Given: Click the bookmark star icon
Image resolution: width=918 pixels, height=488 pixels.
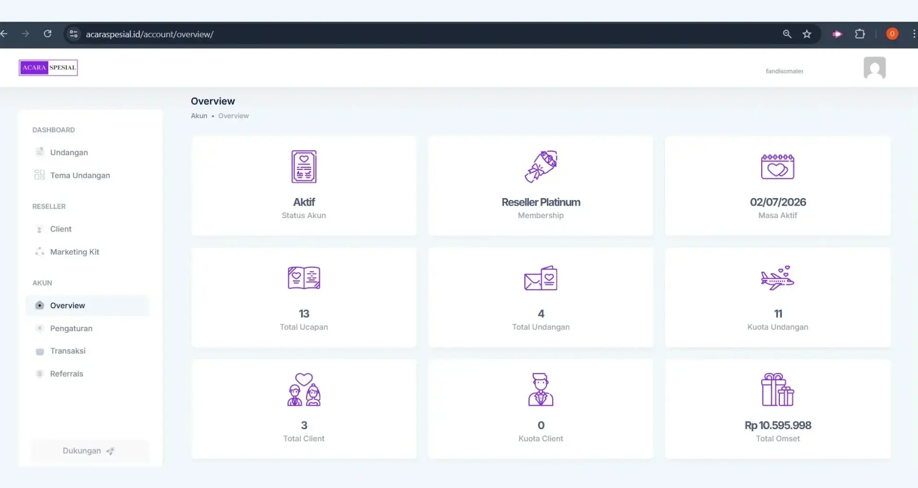Looking at the screenshot, I should coord(807,34).
